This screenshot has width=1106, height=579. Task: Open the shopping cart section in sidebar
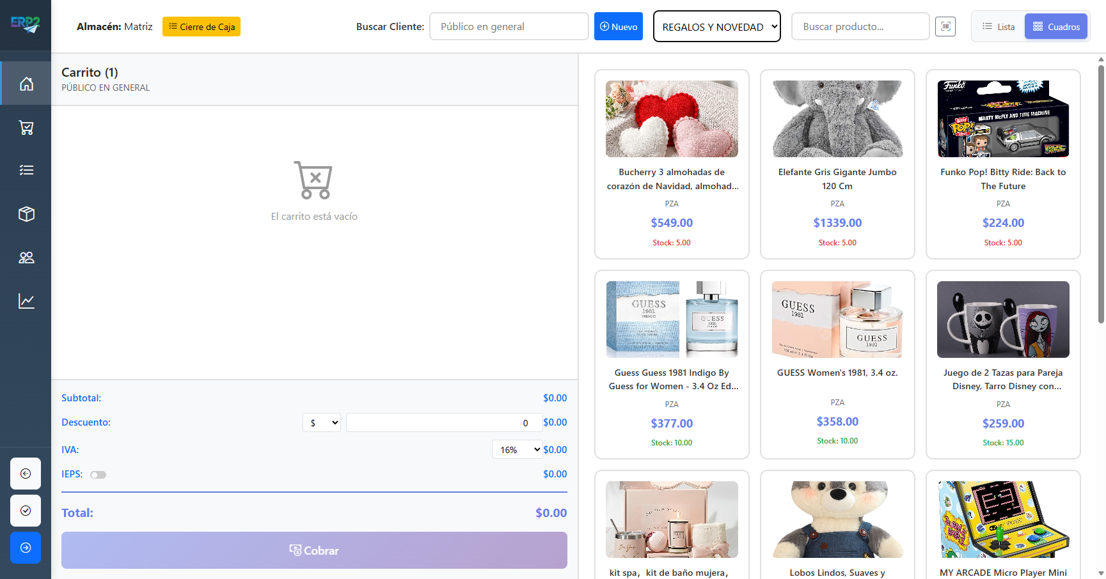[x=26, y=127]
